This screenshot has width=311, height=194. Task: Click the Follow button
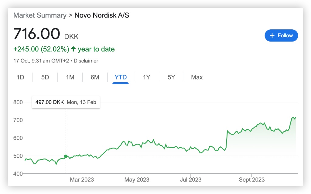coord(281,35)
